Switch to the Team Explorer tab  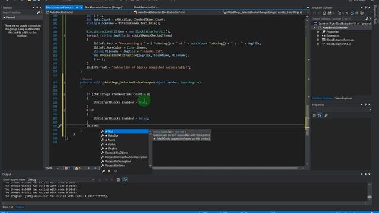tap(343, 98)
